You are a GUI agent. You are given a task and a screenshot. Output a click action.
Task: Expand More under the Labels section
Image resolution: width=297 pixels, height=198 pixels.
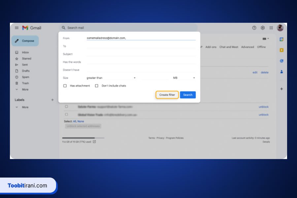pyautogui.click(x=22, y=107)
